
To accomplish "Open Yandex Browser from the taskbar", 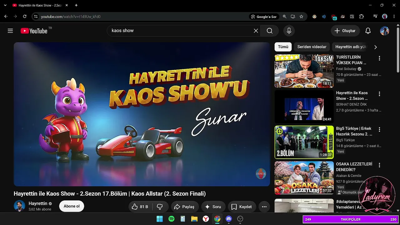I will (x=206, y=219).
